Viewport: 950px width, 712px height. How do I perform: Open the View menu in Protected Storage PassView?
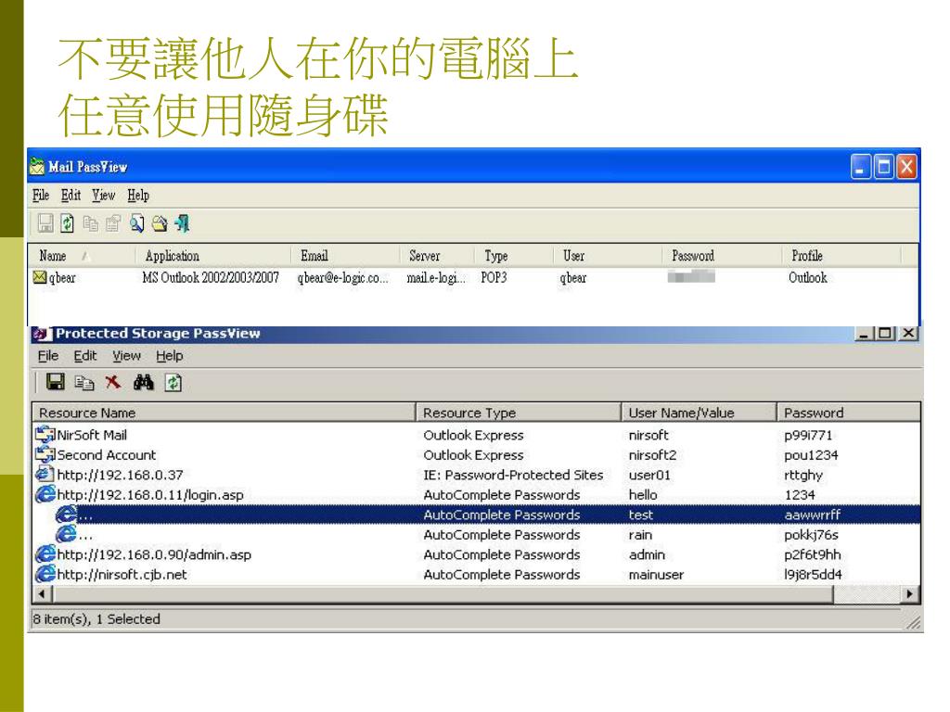(x=126, y=356)
